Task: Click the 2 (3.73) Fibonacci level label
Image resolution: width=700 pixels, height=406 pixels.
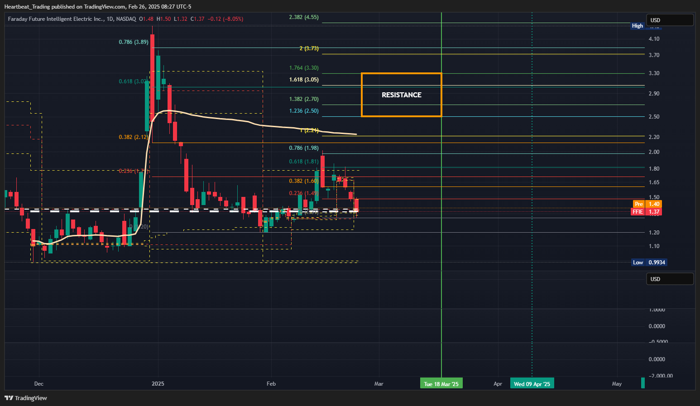Action: pyautogui.click(x=309, y=48)
